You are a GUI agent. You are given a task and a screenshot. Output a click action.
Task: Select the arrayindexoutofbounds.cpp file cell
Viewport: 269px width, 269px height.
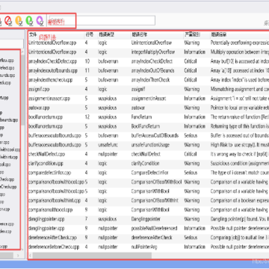(x=53, y=71)
